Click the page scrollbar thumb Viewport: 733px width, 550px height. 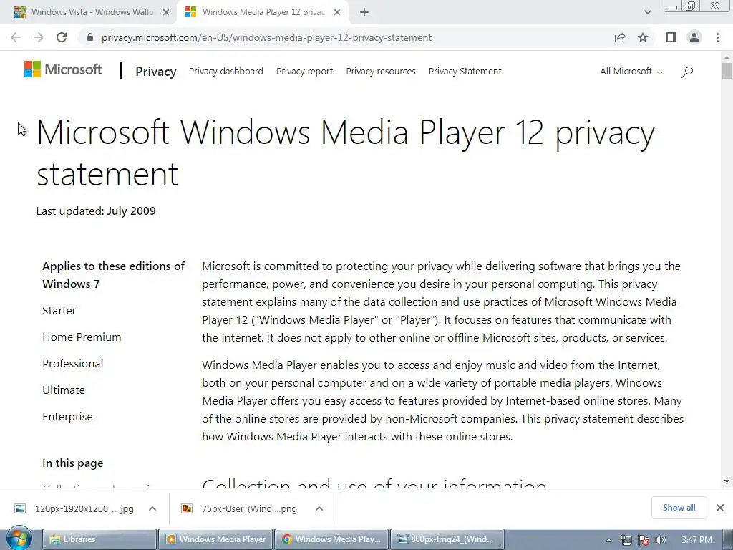point(727,71)
